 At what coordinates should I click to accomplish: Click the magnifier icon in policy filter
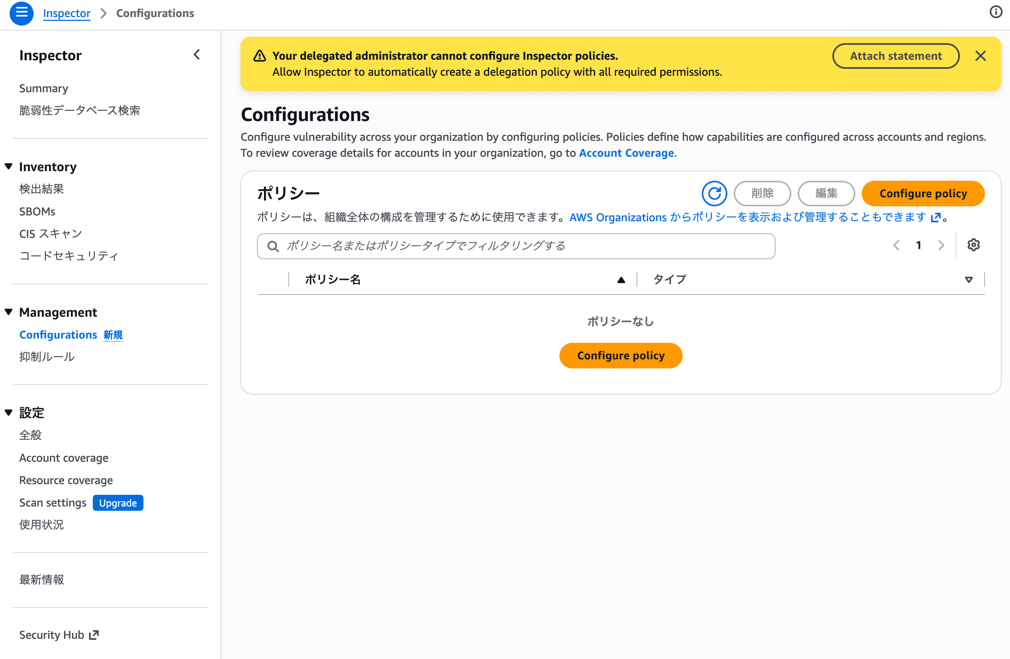pyautogui.click(x=273, y=246)
